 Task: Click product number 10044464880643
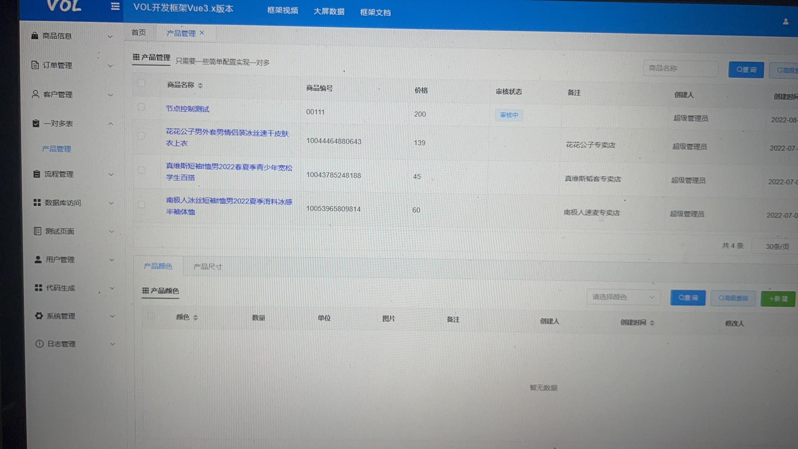pos(334,141)
